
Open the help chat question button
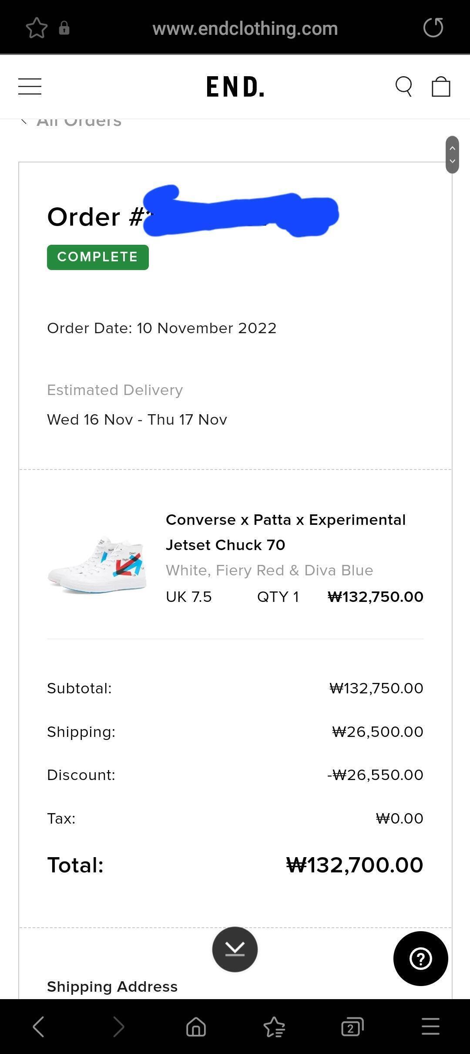420,959
